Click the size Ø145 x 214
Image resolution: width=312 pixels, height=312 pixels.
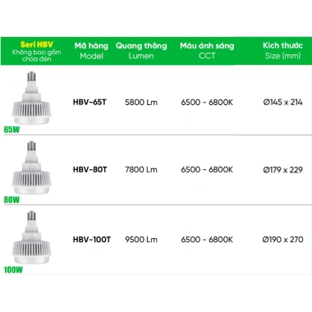click(283, 103)
